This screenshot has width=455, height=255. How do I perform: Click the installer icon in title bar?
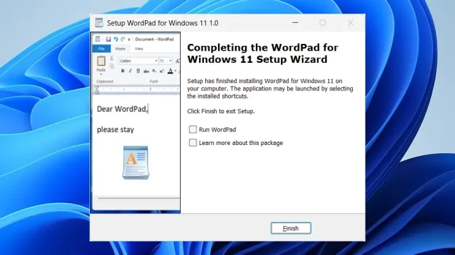coord(99,23)
